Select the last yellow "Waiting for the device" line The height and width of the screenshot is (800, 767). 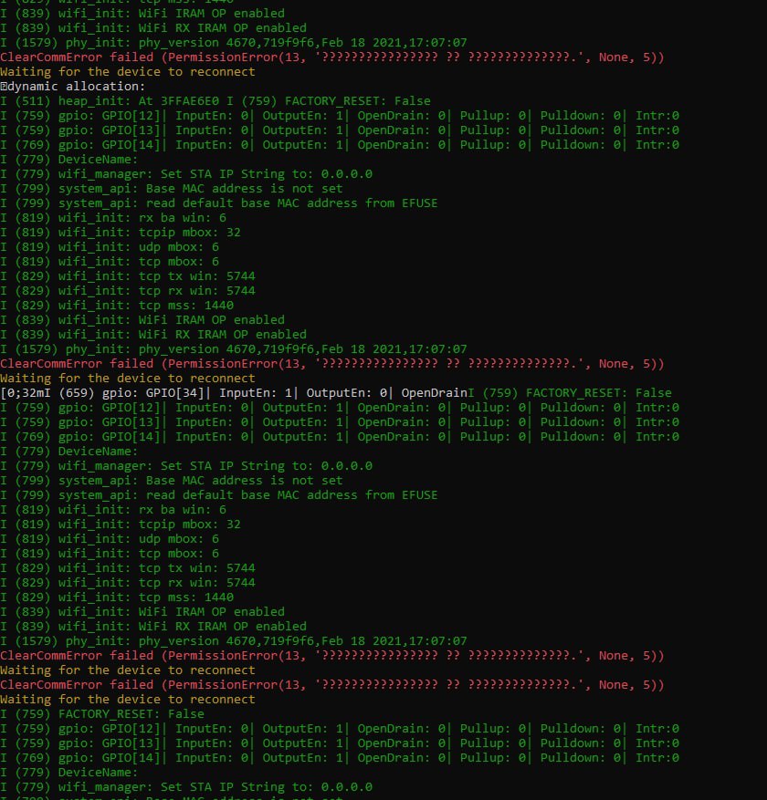click(x=128, y=700)
